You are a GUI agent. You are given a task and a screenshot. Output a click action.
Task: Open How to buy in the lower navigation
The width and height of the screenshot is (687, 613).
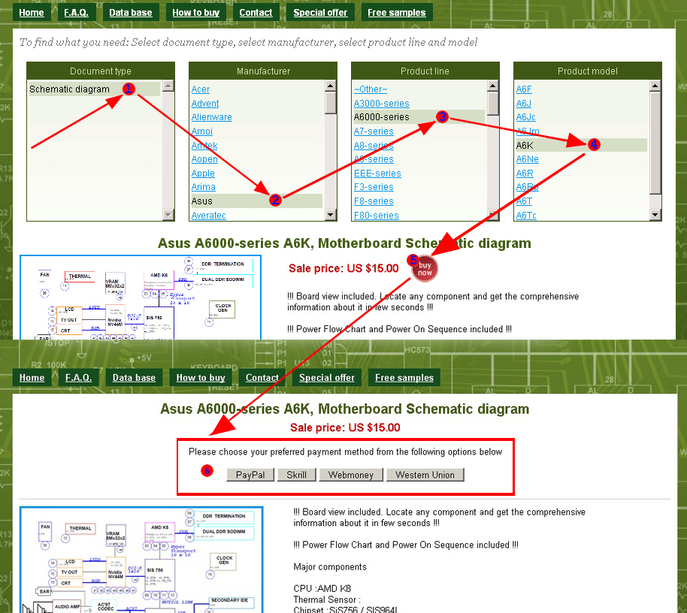201,377
